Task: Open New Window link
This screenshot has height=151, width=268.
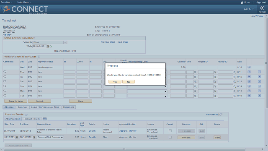Action: pos(257,16)
